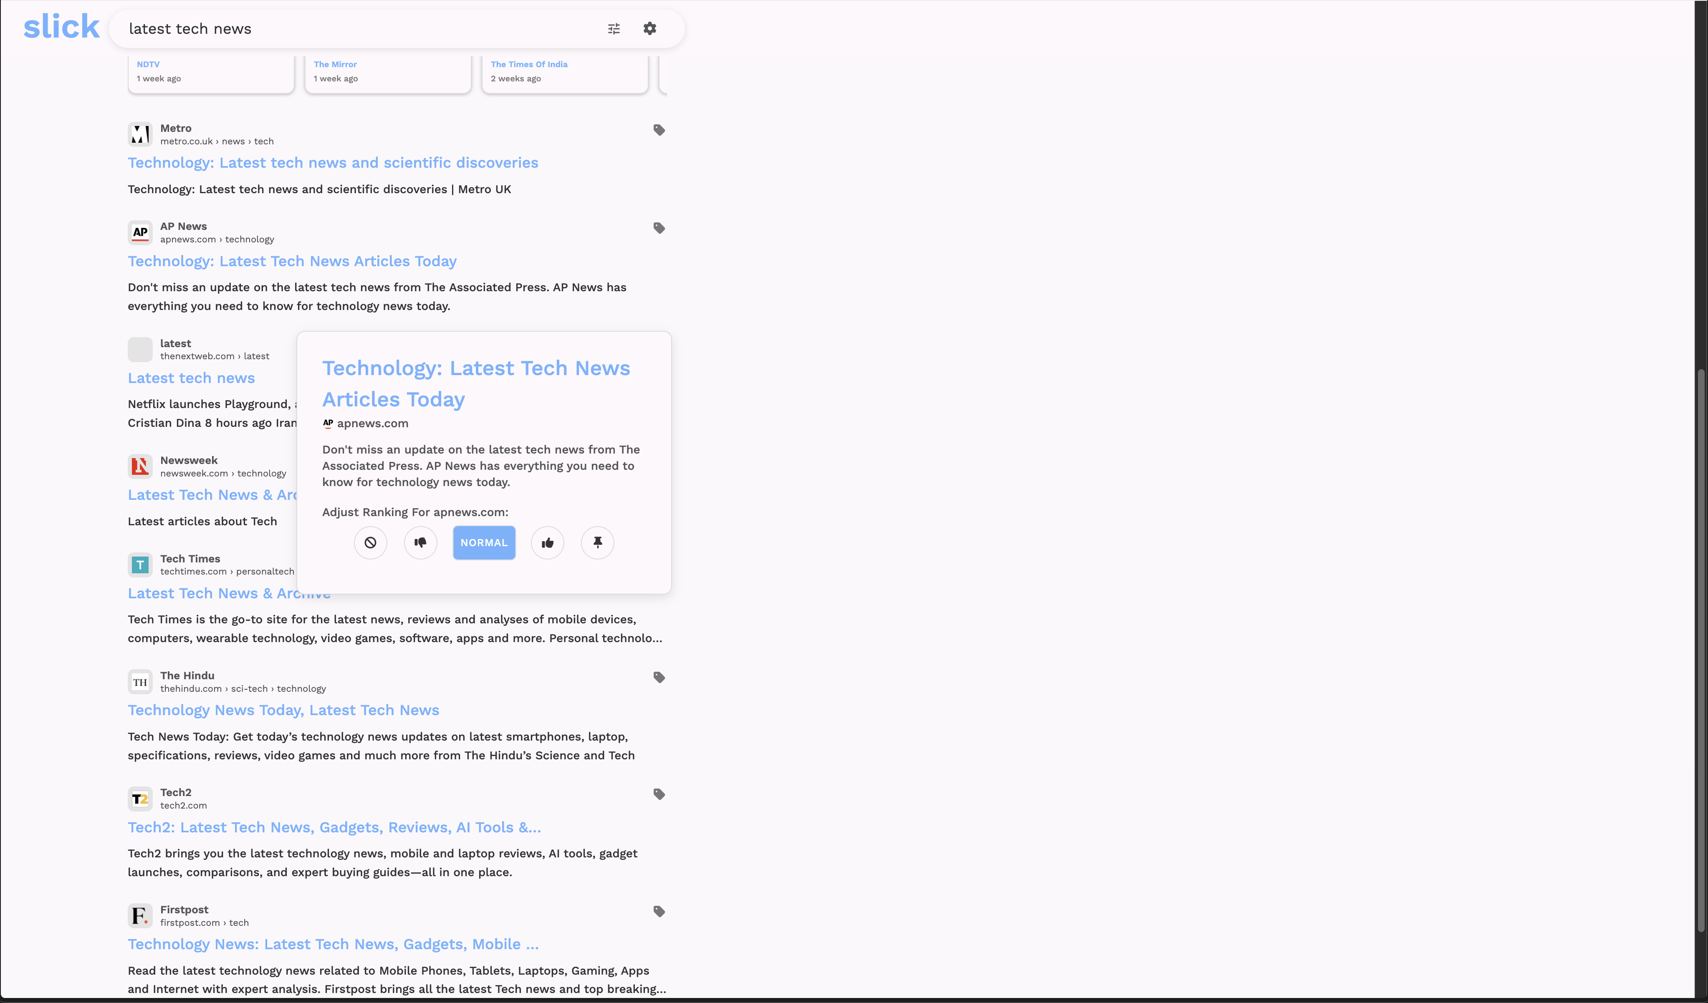
Task: Click apnews.com domain in popup
Action: 373,423
